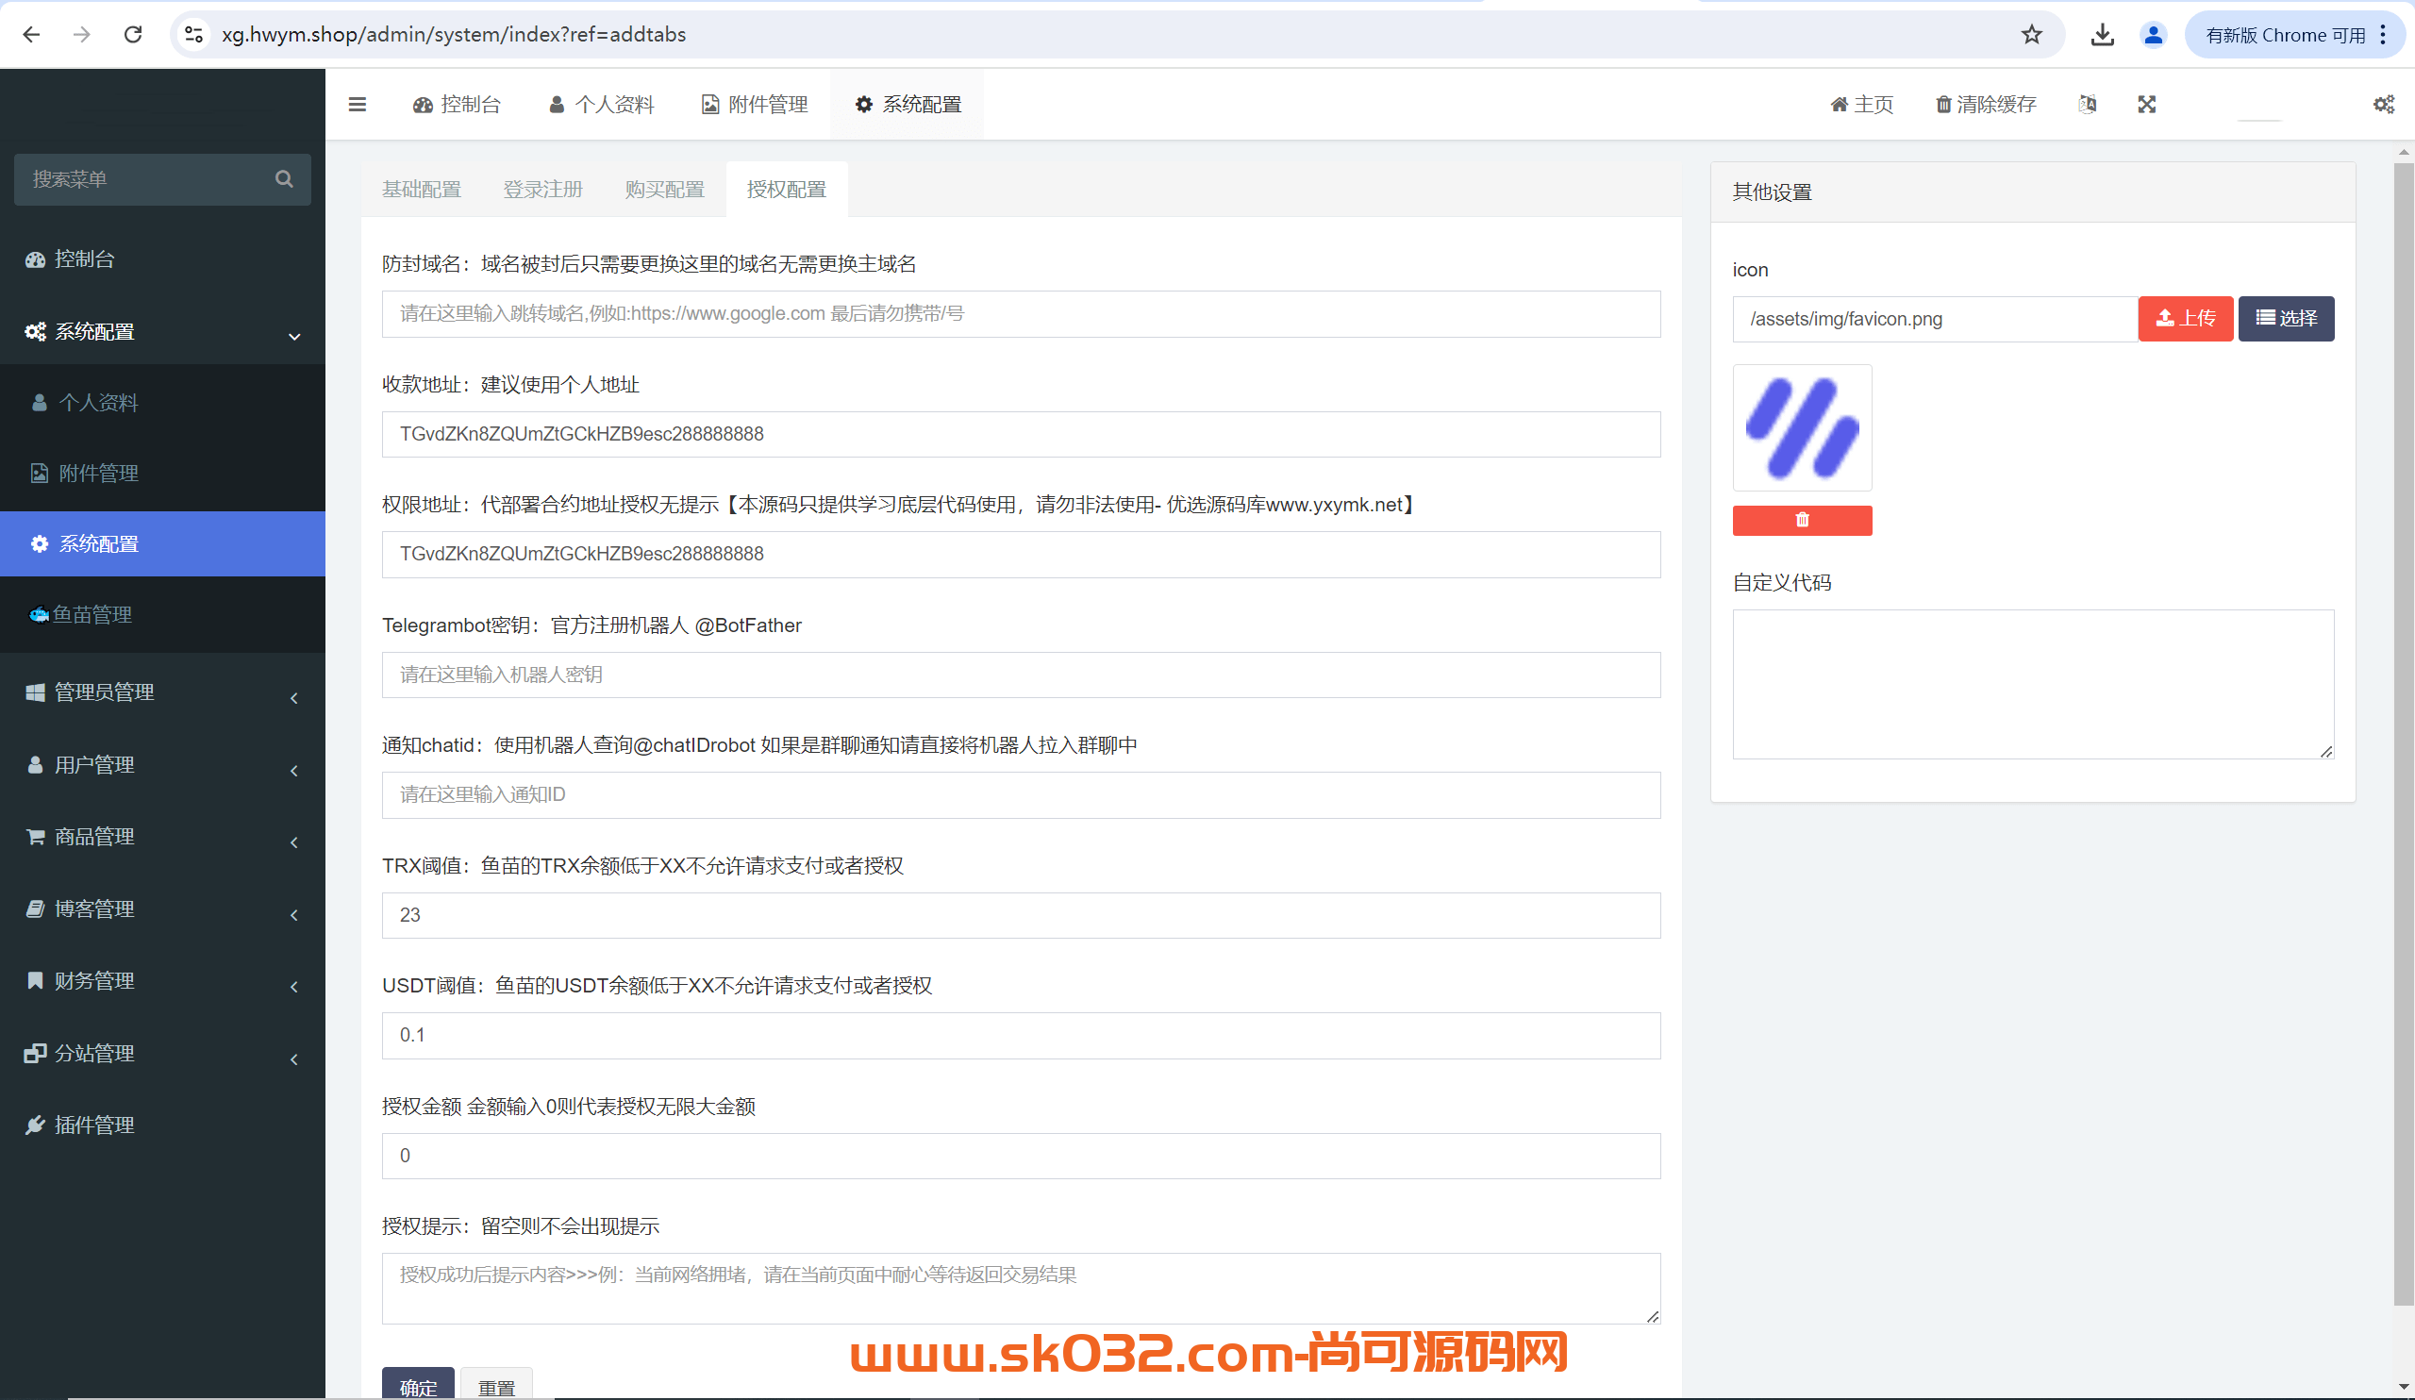This screenshot has width=2415, height=1400.
Task: Focus the 授权金额 input showing 0
Action: click(x=1022, y=1157)
